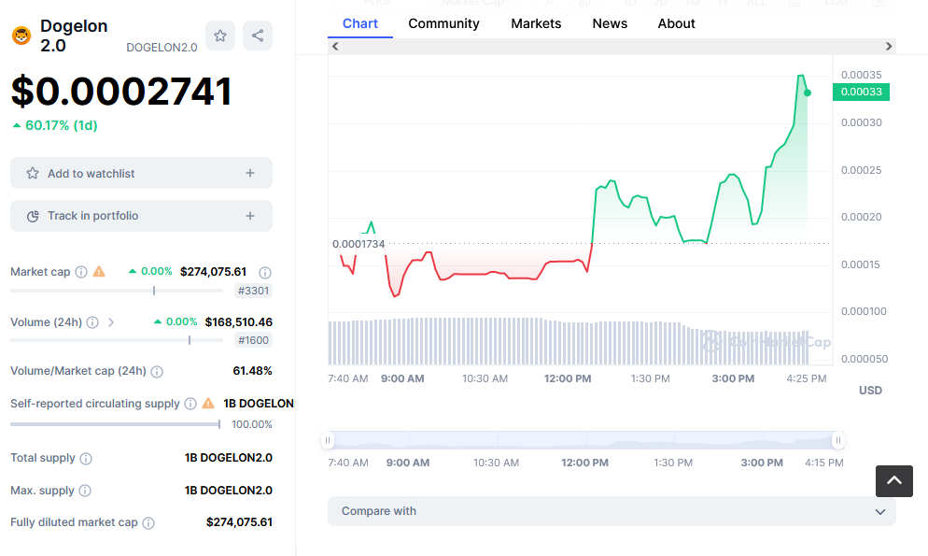The width and height of the screenshot is (928, 556).
Task: Click the info icon beside Volume/Market cap (24h)
Action: (157, 371)
